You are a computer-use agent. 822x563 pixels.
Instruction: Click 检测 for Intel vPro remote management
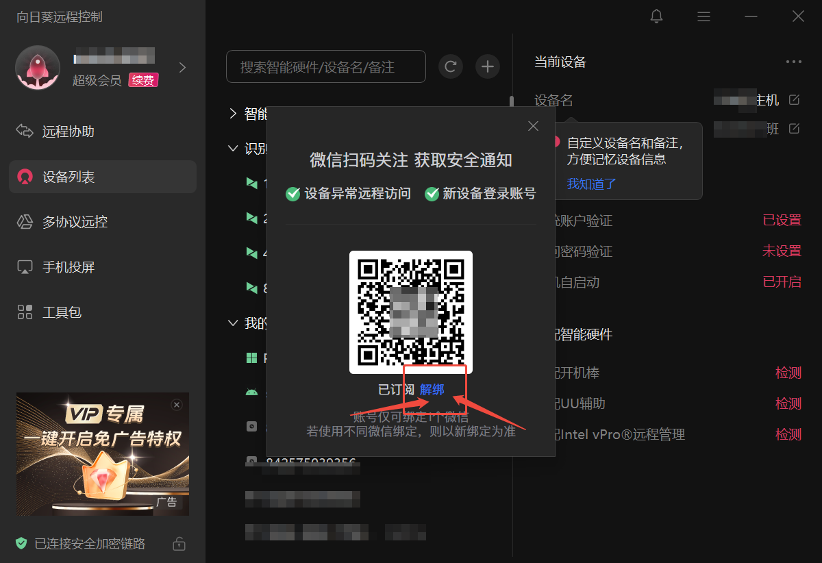click(788, 434)
